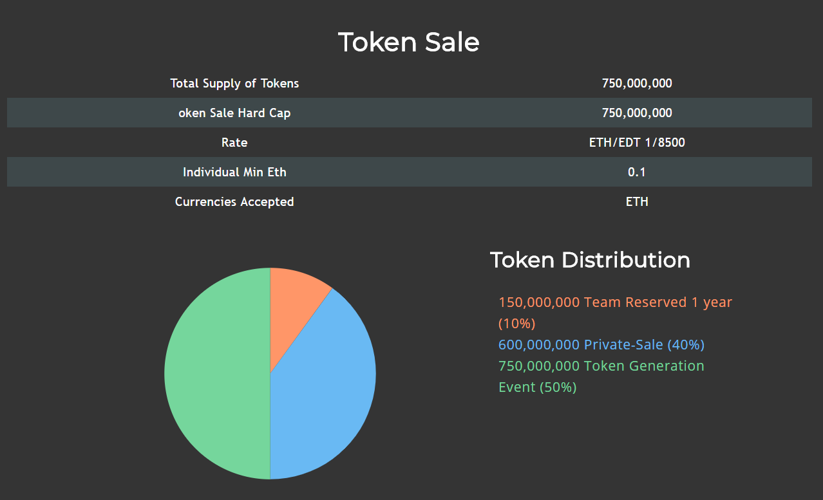The width and height of the screenshot is (823, 500).
Task: Select the ETH/EDT 1/8500 rate value
Action: [637, 143]
